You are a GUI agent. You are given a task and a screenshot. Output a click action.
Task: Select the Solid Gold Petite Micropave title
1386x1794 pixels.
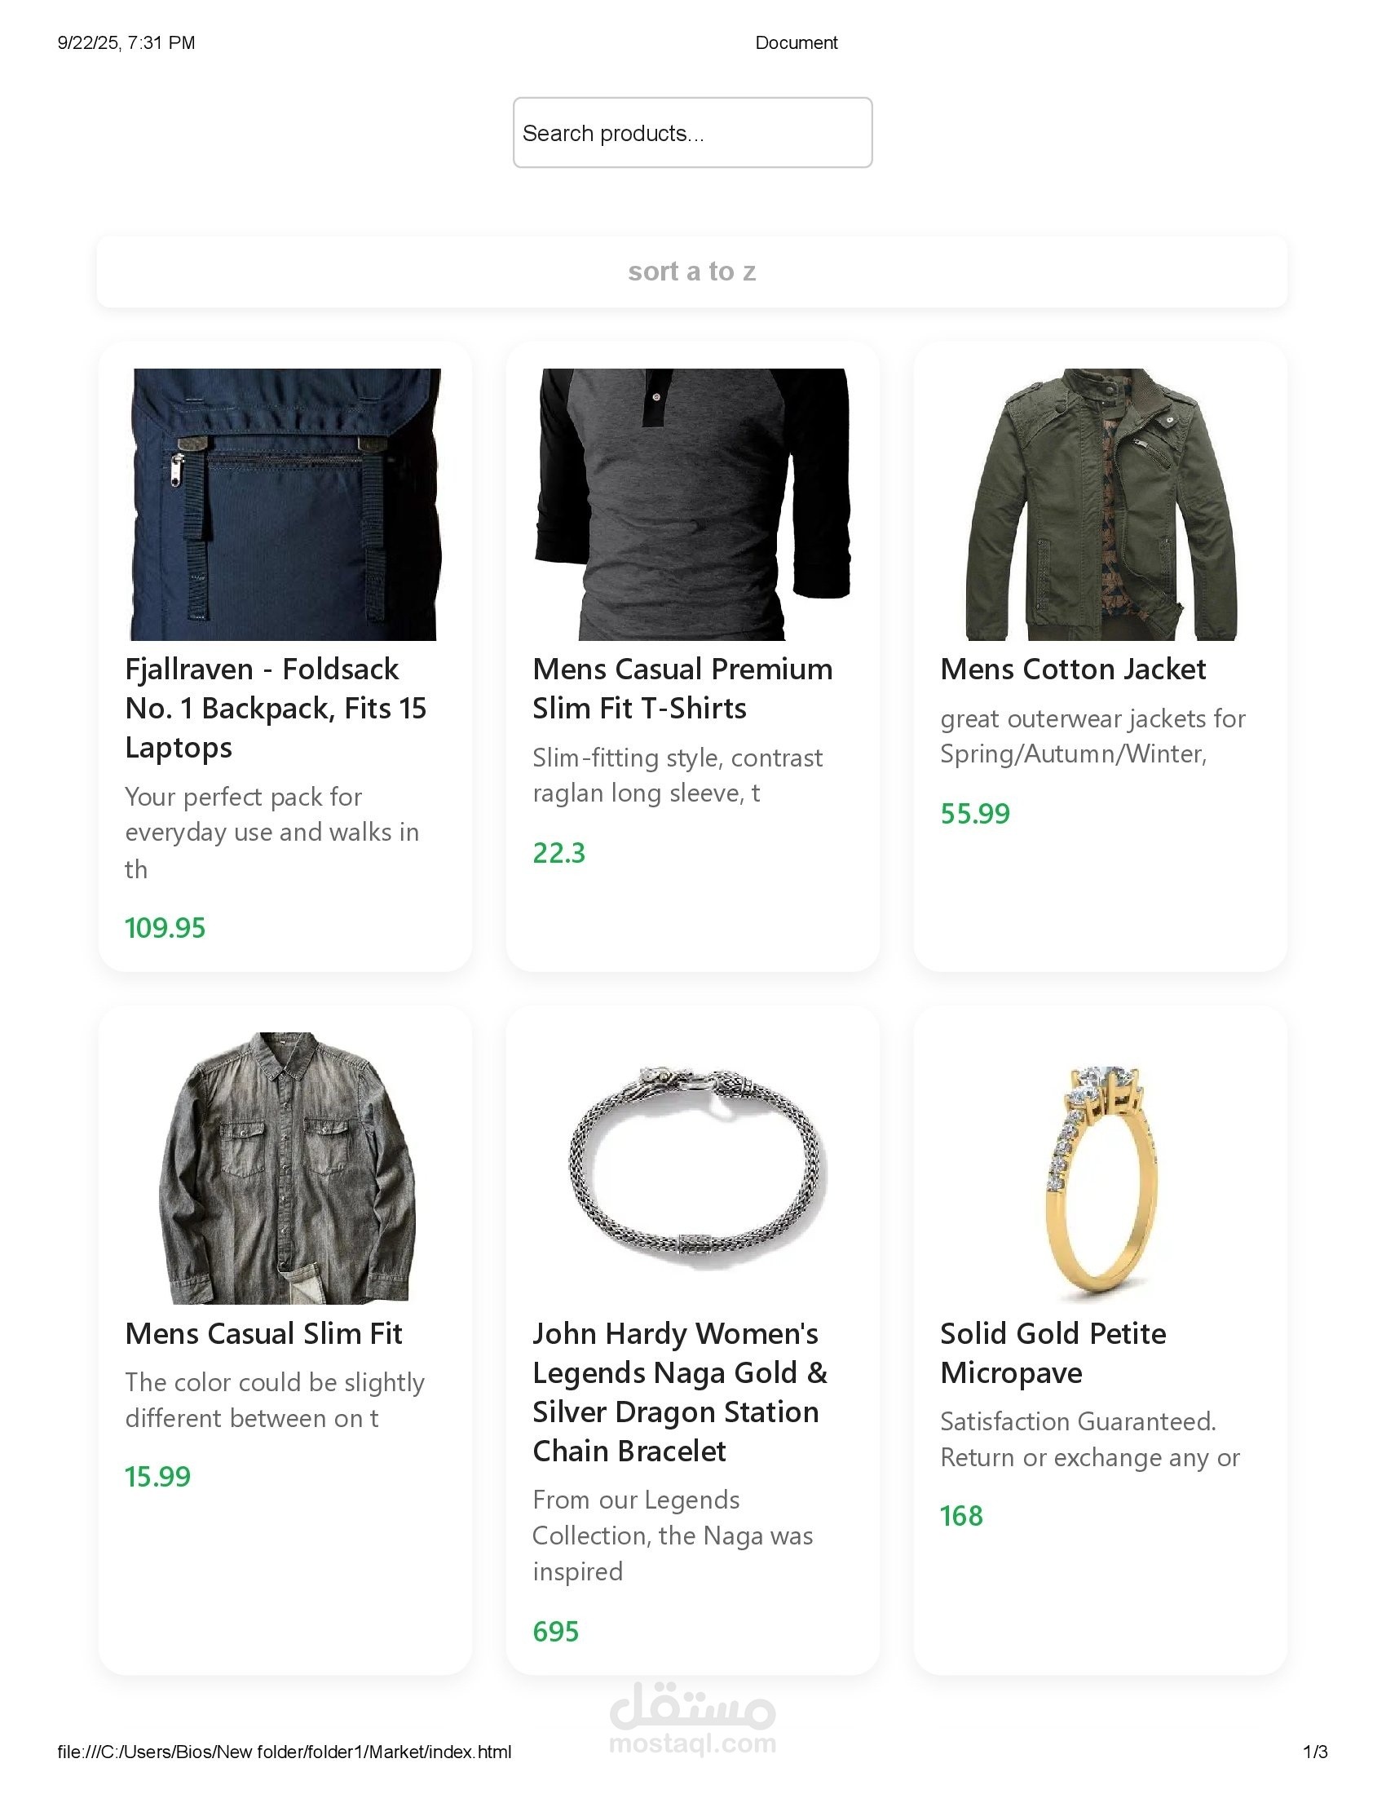click(x=1053, y=1353)
